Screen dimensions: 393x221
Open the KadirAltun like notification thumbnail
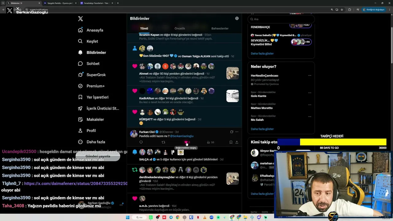point(232,96)
